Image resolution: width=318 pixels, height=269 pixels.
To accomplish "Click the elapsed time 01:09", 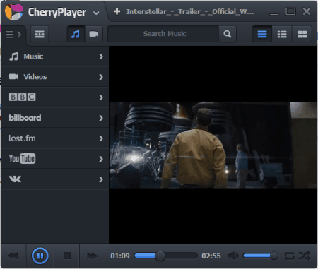I will (x=120, y=256).
